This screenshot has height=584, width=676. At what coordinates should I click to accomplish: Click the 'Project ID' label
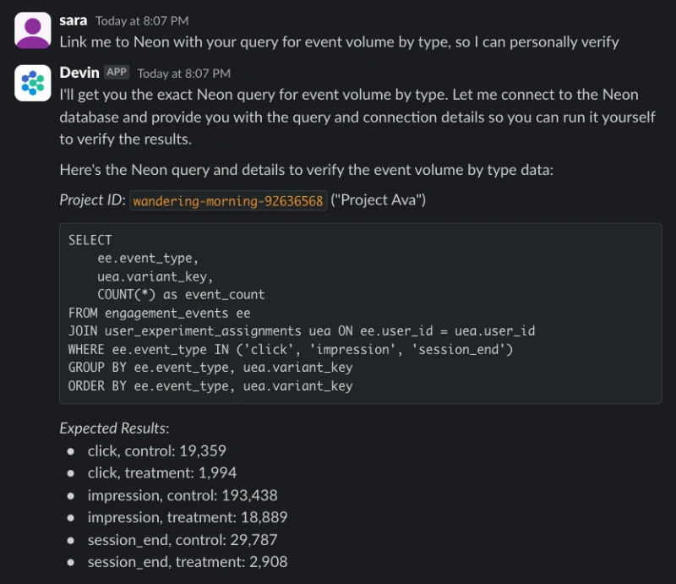92,200
